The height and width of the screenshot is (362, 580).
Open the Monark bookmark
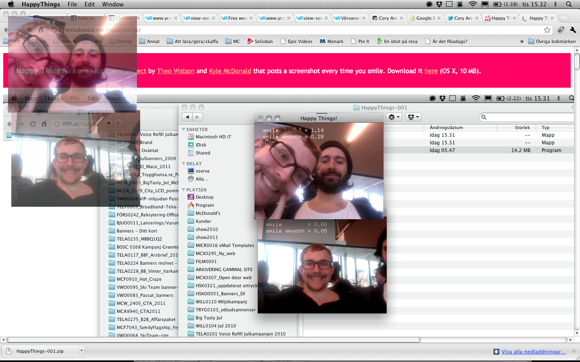331,41
